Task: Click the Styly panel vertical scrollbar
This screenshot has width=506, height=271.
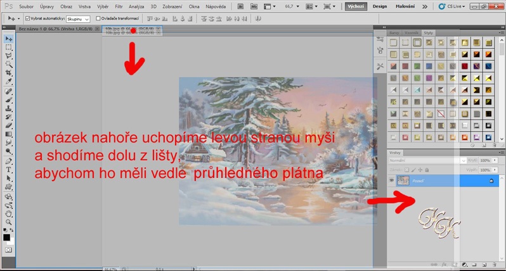Action: coord(502,89)
